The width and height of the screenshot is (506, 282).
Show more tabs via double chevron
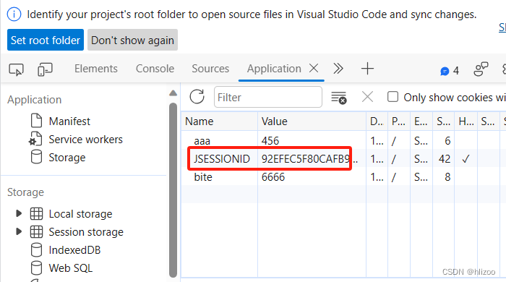(338, 69)
